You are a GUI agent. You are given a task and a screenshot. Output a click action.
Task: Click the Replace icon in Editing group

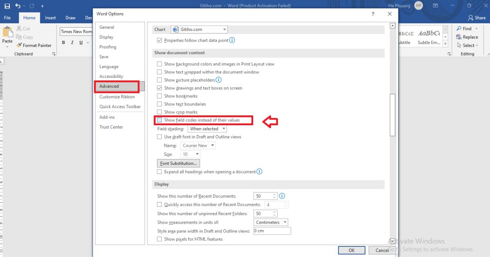(x=459, y=37)
